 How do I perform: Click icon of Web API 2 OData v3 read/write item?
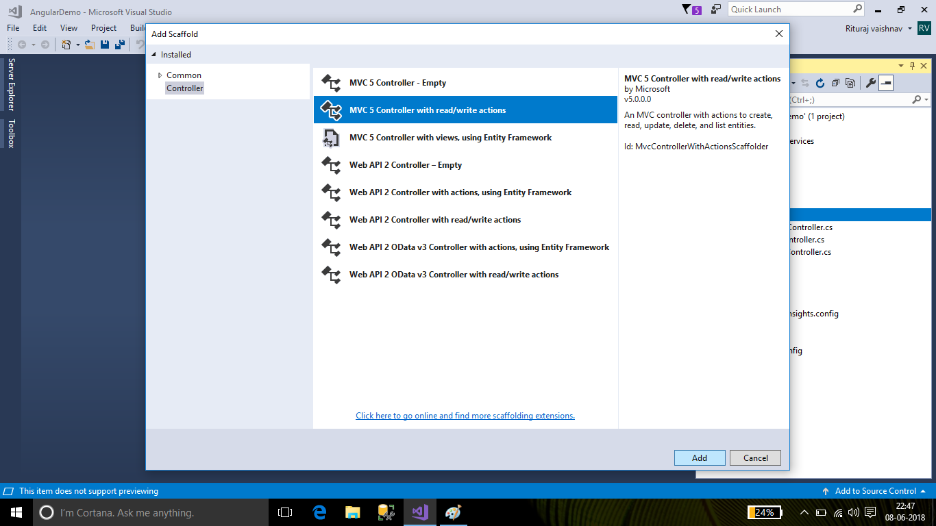tap(331, 275)
